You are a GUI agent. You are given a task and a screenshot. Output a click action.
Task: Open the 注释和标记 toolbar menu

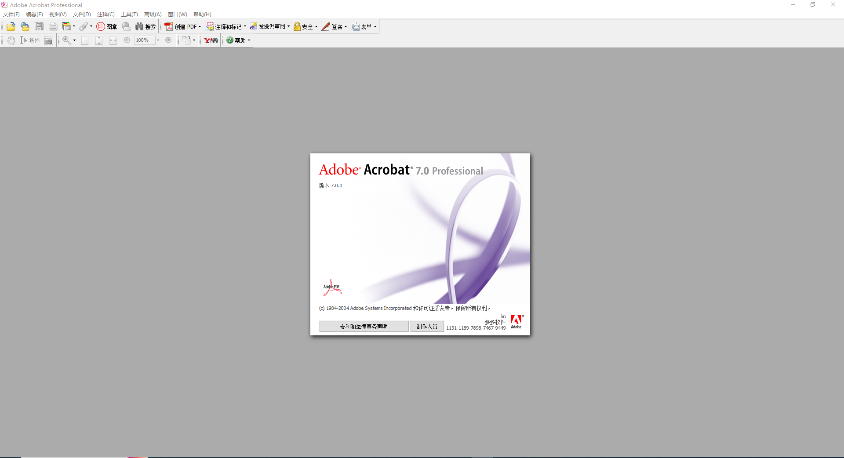tap(226, 27)
